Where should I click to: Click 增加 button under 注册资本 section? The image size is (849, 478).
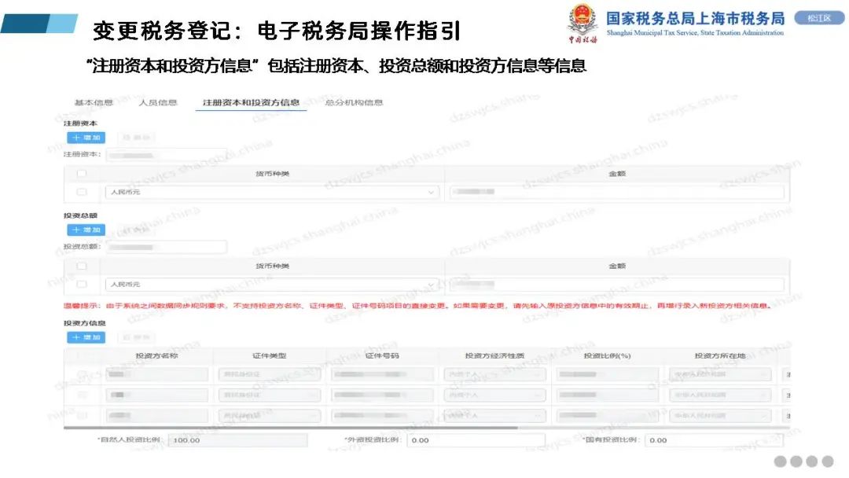click(x=86, y=138)
